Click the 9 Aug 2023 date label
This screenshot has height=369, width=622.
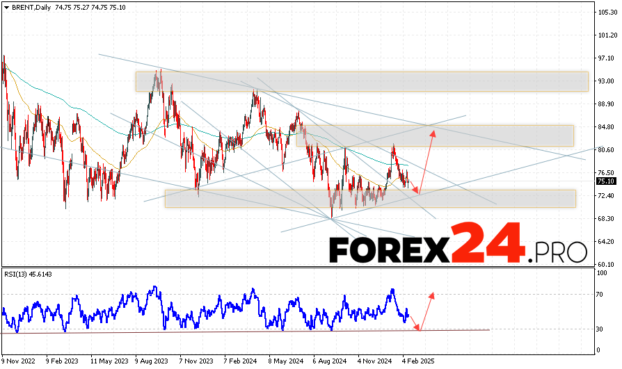pos(152,361)
